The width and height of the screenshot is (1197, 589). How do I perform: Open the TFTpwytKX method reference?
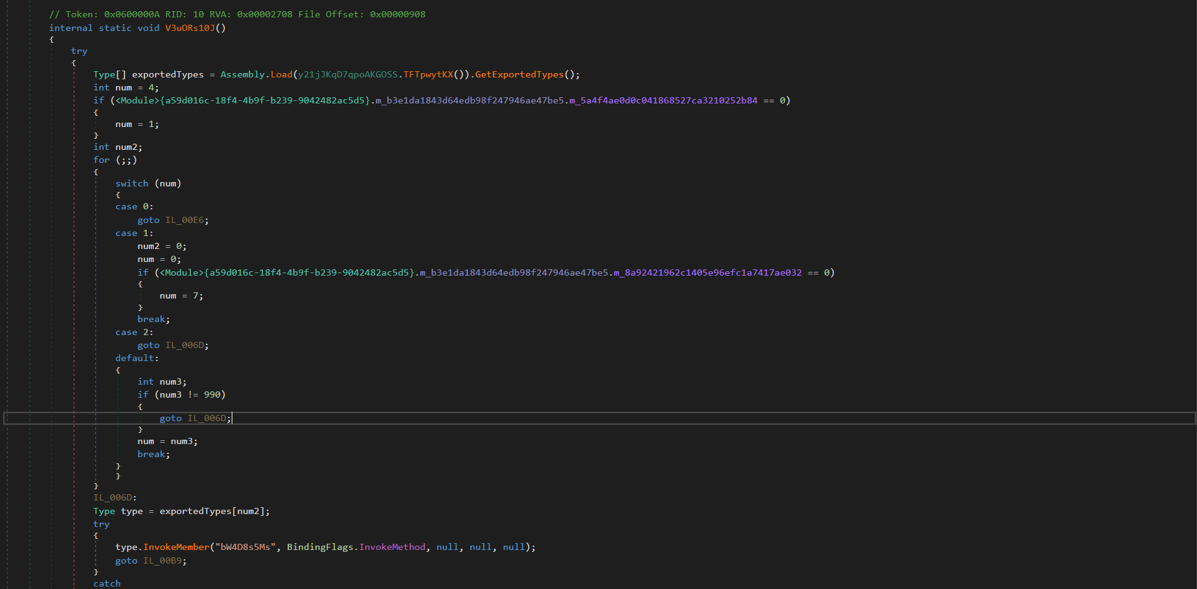[x=428, y=74]
